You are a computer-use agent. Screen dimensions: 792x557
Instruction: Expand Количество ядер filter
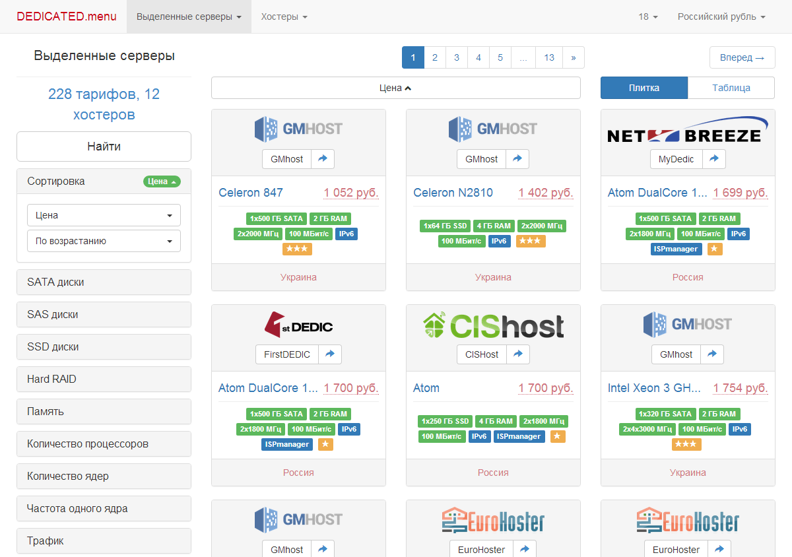(x=104, y=476)
